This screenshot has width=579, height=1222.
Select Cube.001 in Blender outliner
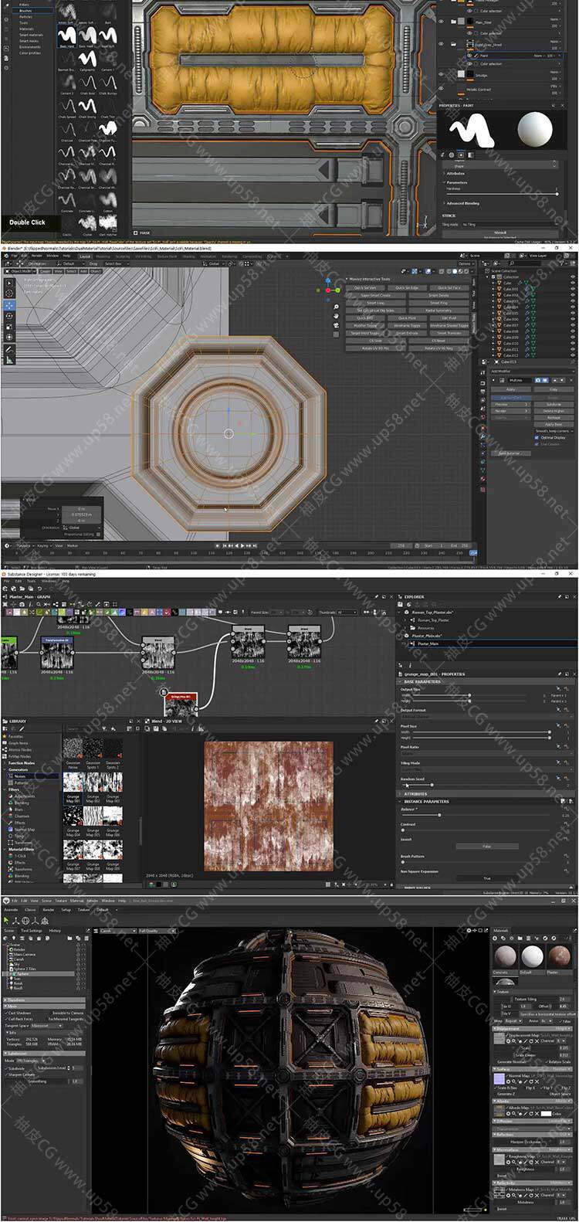tap(511, 289)
